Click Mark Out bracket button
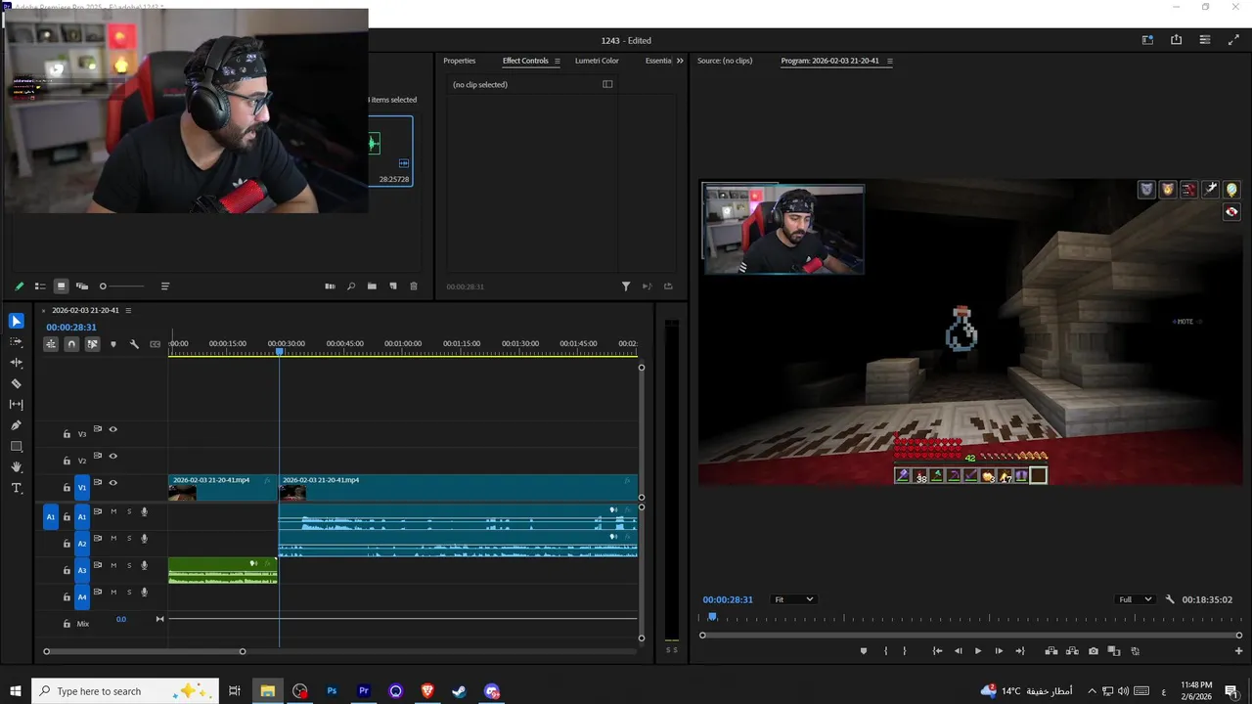The image size is (1252, 704). pyautogui.click(x=904, y=651)
